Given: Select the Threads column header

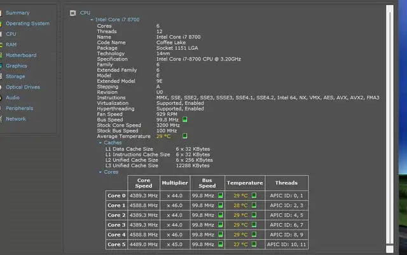Looking at the screenshot, I should click(x=287, y=183).
